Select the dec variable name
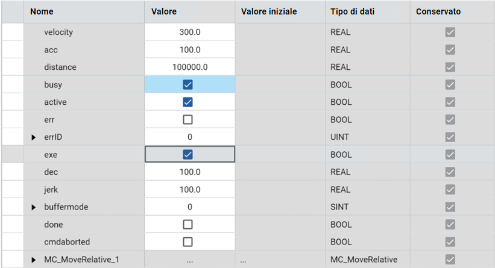This screenshot has width=495, height=268. (x=51, y=172)
